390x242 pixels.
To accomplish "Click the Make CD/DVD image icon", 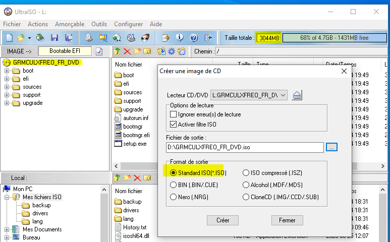I will tap(89, 38).
